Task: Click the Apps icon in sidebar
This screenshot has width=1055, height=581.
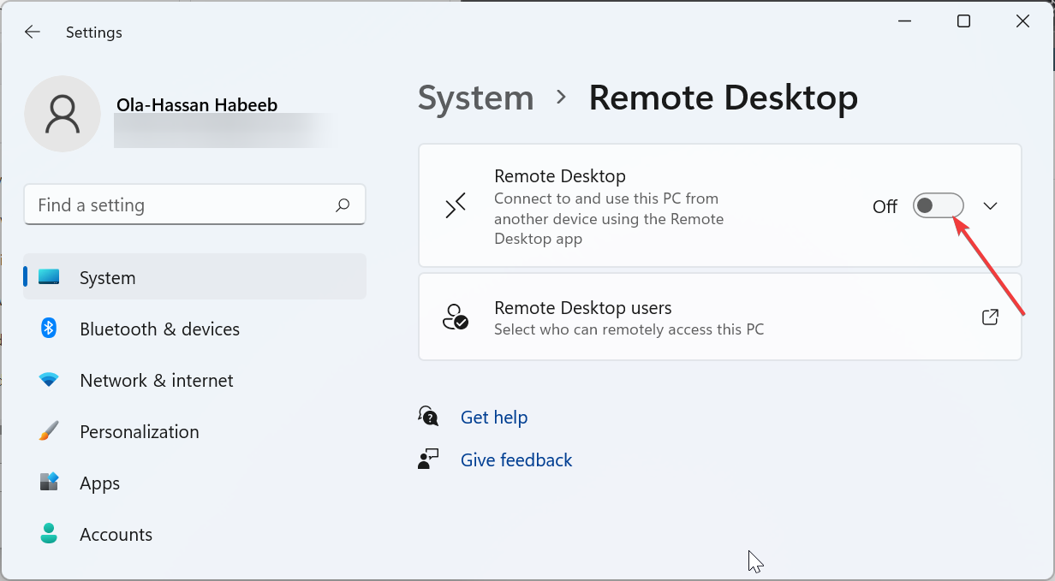Action: click(x=49, y=483)
